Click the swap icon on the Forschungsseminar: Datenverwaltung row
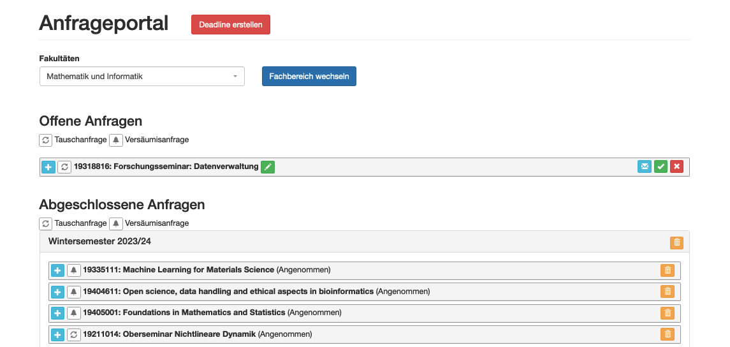 64,166
